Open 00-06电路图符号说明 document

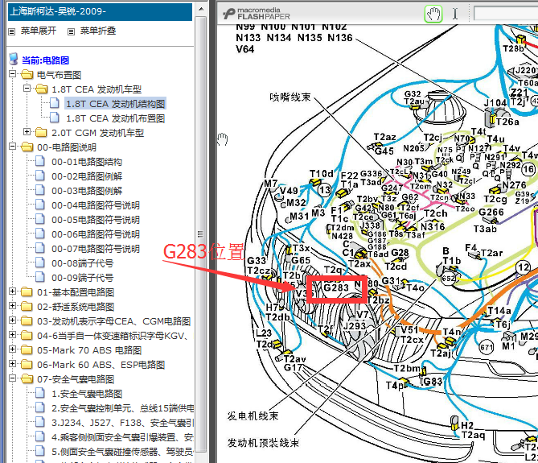coord(96,234)
